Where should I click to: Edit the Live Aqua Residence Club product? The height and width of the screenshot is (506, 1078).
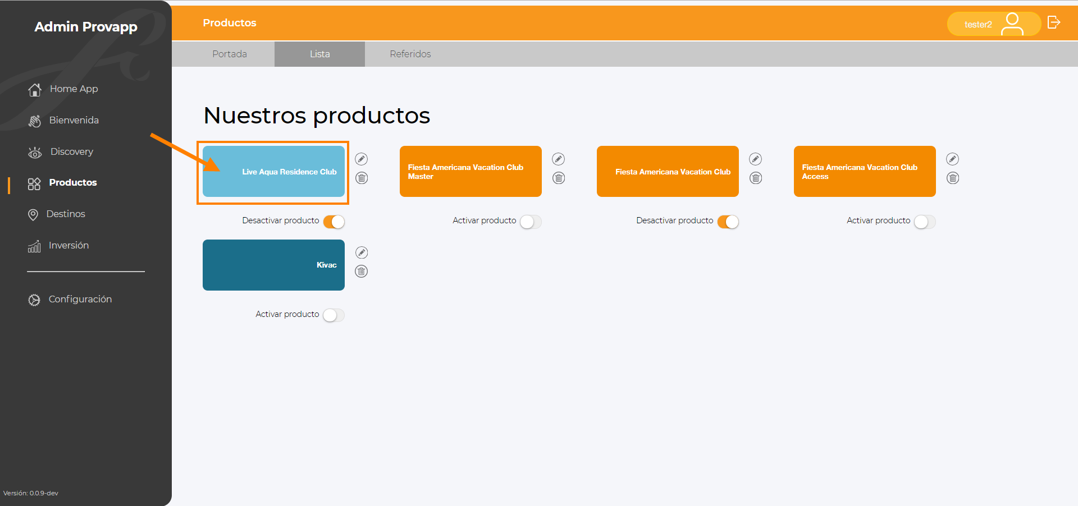362,159
